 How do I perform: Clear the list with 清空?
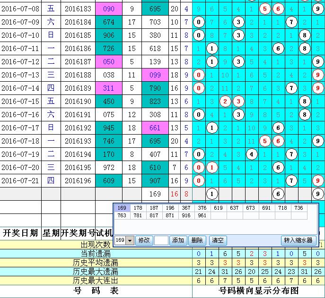click(x=217, y=240)
